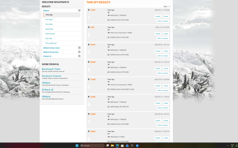Click the trophy icon beside score 9103
Screen dimensions: 238x148
click(89, 27)
